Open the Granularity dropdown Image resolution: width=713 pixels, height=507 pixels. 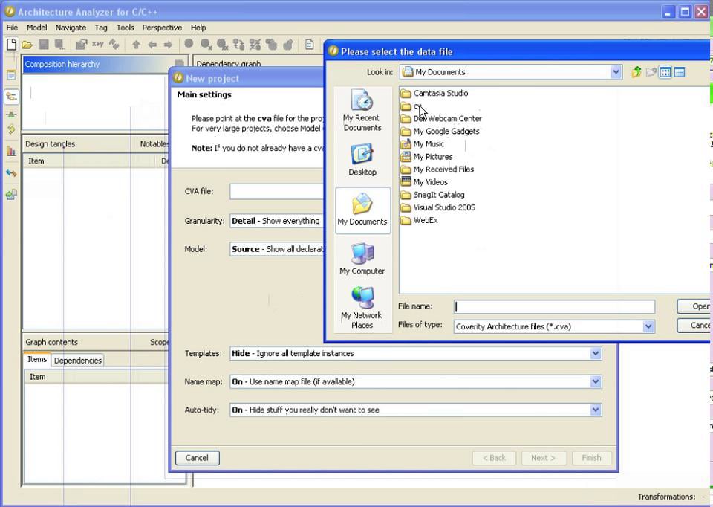tap(276, 221)
